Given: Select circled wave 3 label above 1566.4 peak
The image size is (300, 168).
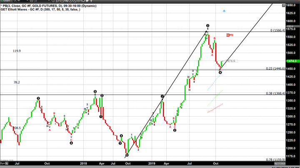Looking at the screenshot, I should [207, 26].
